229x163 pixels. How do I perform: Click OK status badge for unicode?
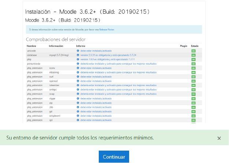click(194, 51)
